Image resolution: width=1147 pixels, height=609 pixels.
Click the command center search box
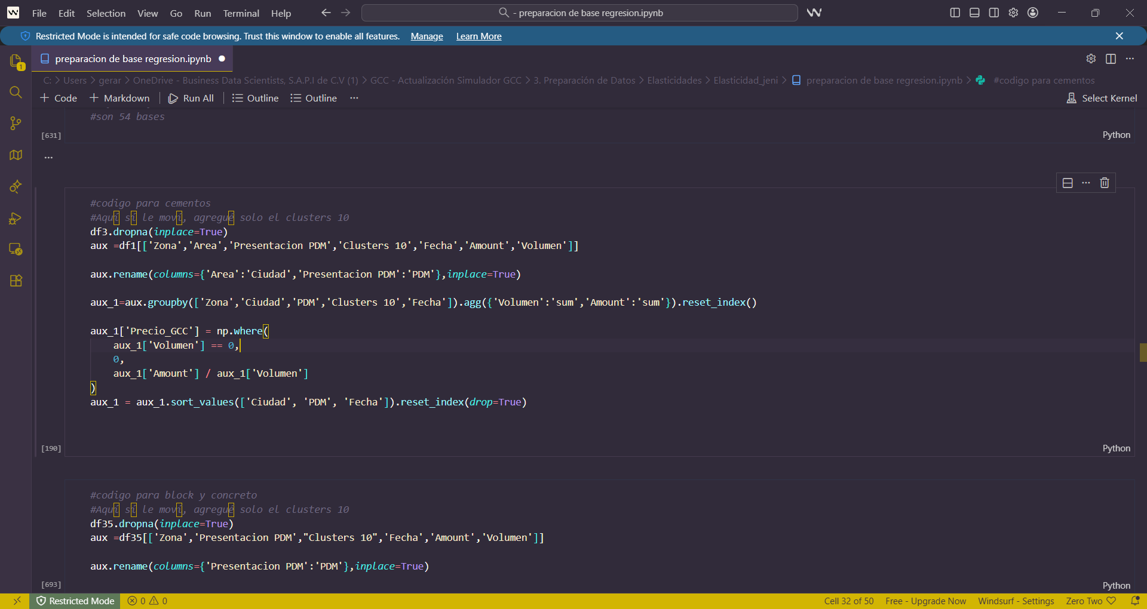tap(579, 13)
